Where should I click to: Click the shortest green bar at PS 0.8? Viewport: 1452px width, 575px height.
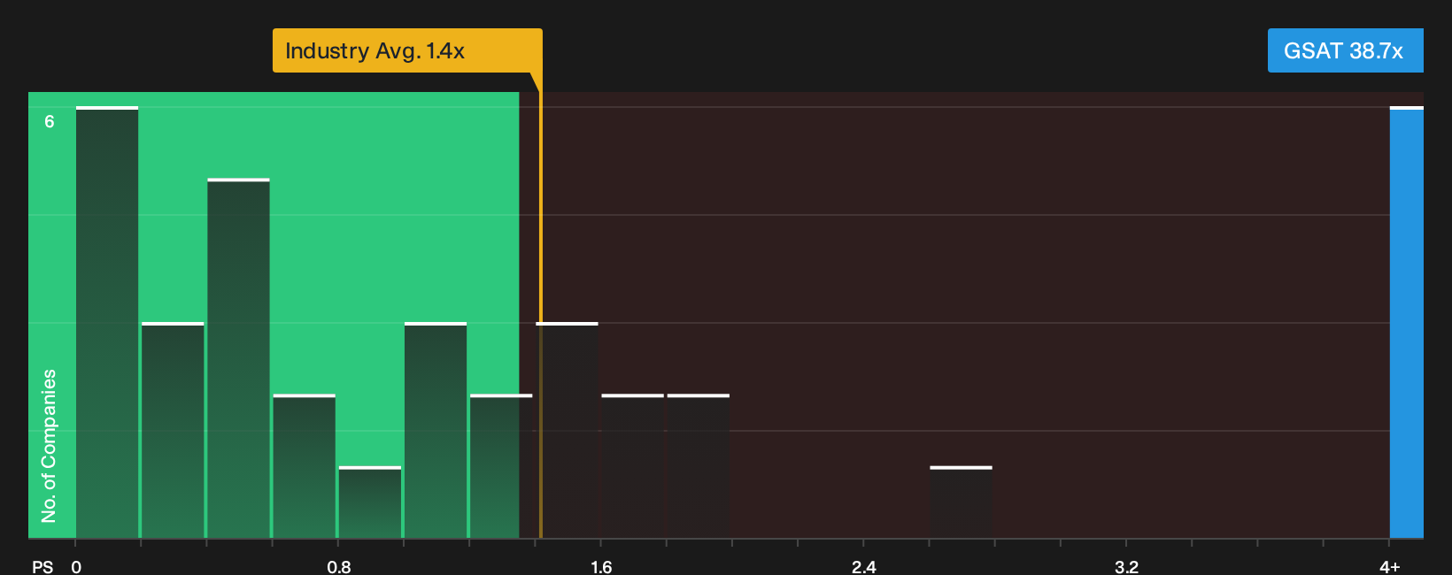click(370, 502)
